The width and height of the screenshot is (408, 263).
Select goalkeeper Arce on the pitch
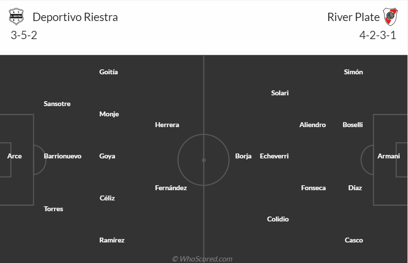pos(15,156)
